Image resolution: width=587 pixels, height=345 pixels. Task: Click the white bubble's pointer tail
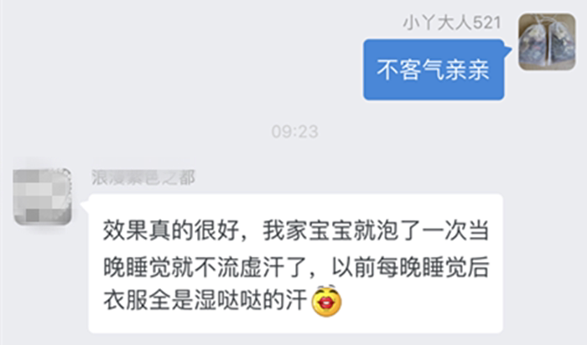click(x=85, y=203)
